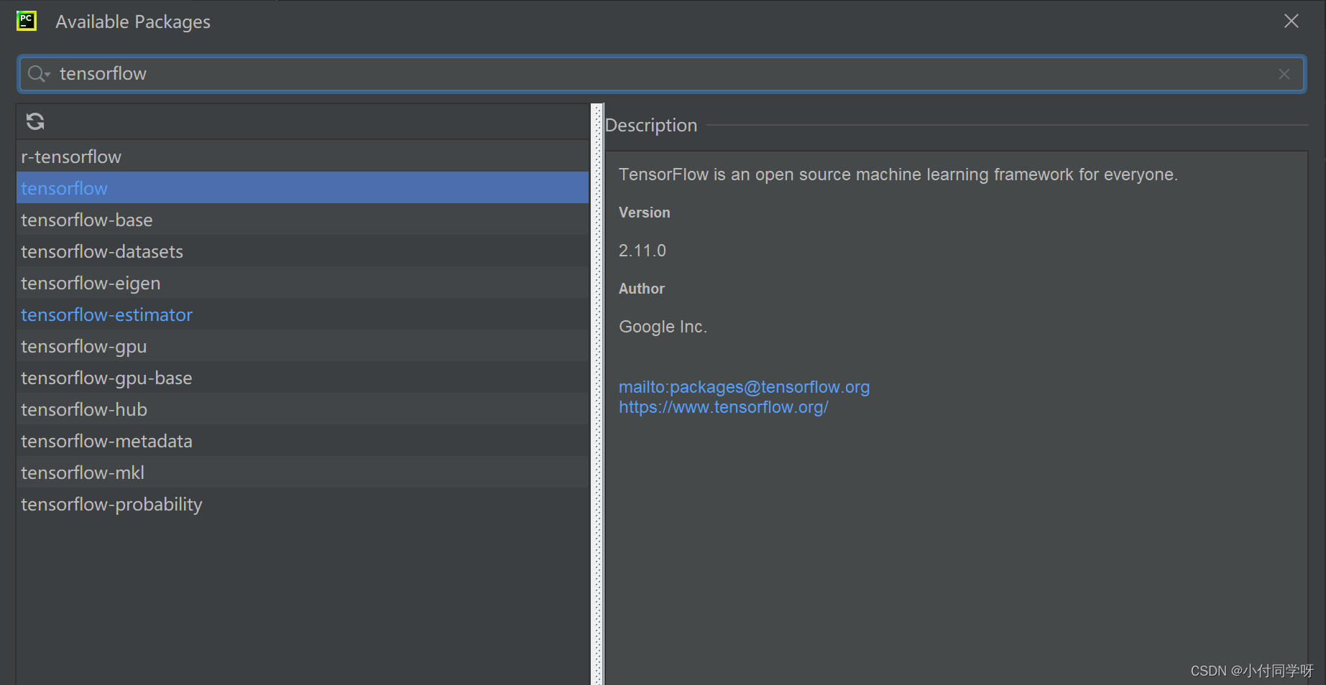Open the search history magnifier dropdown
1326x685 pixels.
[39, 74]
